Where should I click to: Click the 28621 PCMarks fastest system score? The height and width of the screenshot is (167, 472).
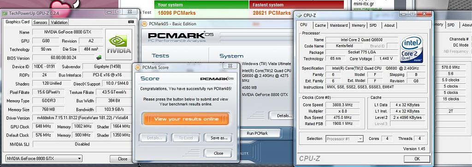[272, 13]
